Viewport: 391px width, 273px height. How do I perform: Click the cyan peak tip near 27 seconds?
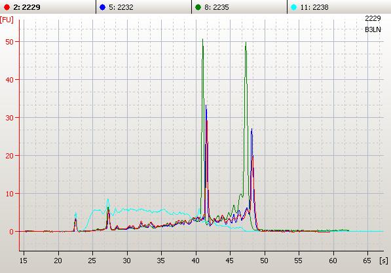108,199
